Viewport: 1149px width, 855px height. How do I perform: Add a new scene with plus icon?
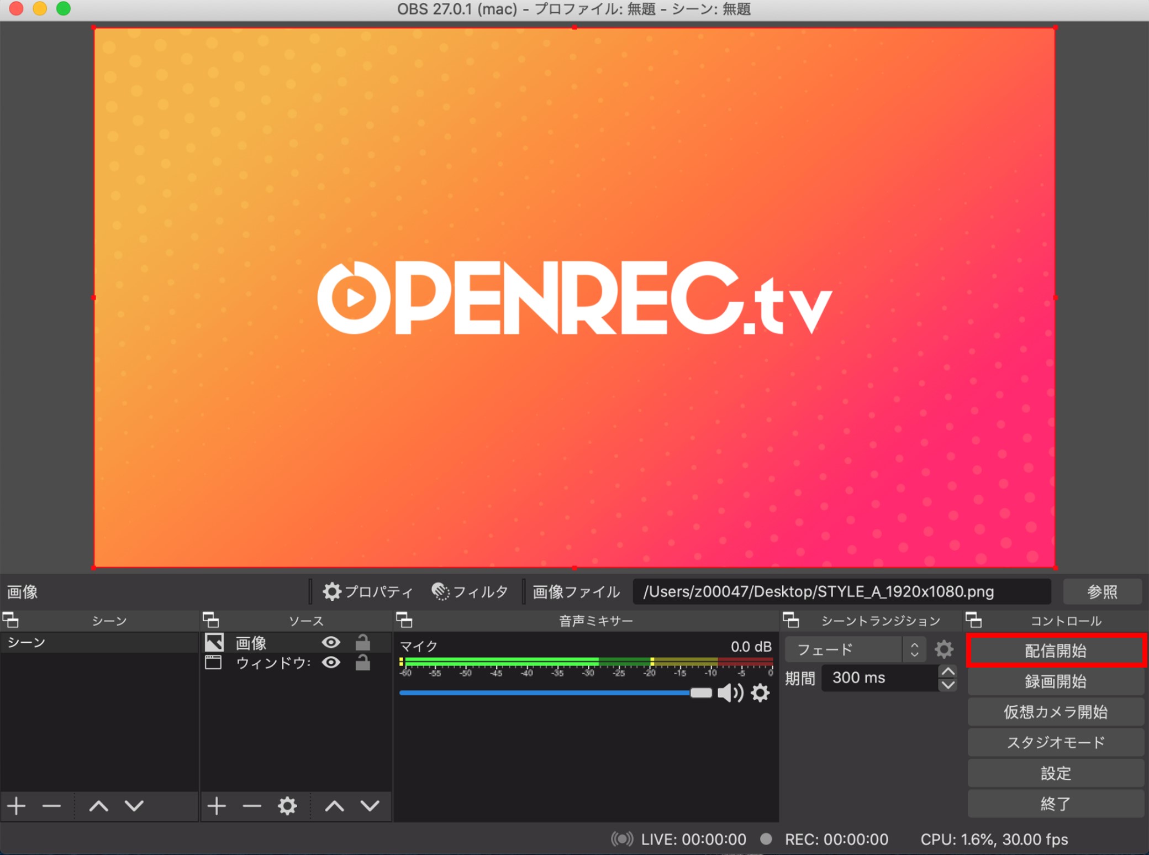pyautogui.click(x=17, y=806)
